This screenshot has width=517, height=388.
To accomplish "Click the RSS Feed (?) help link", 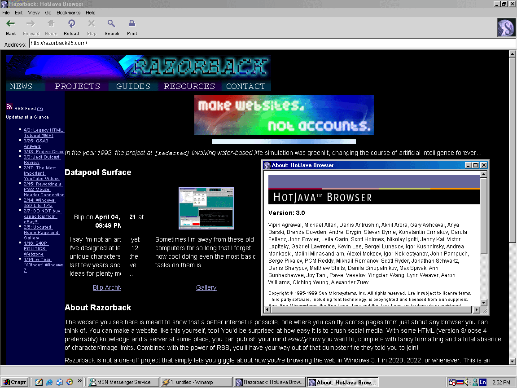I will click(40, 109).
